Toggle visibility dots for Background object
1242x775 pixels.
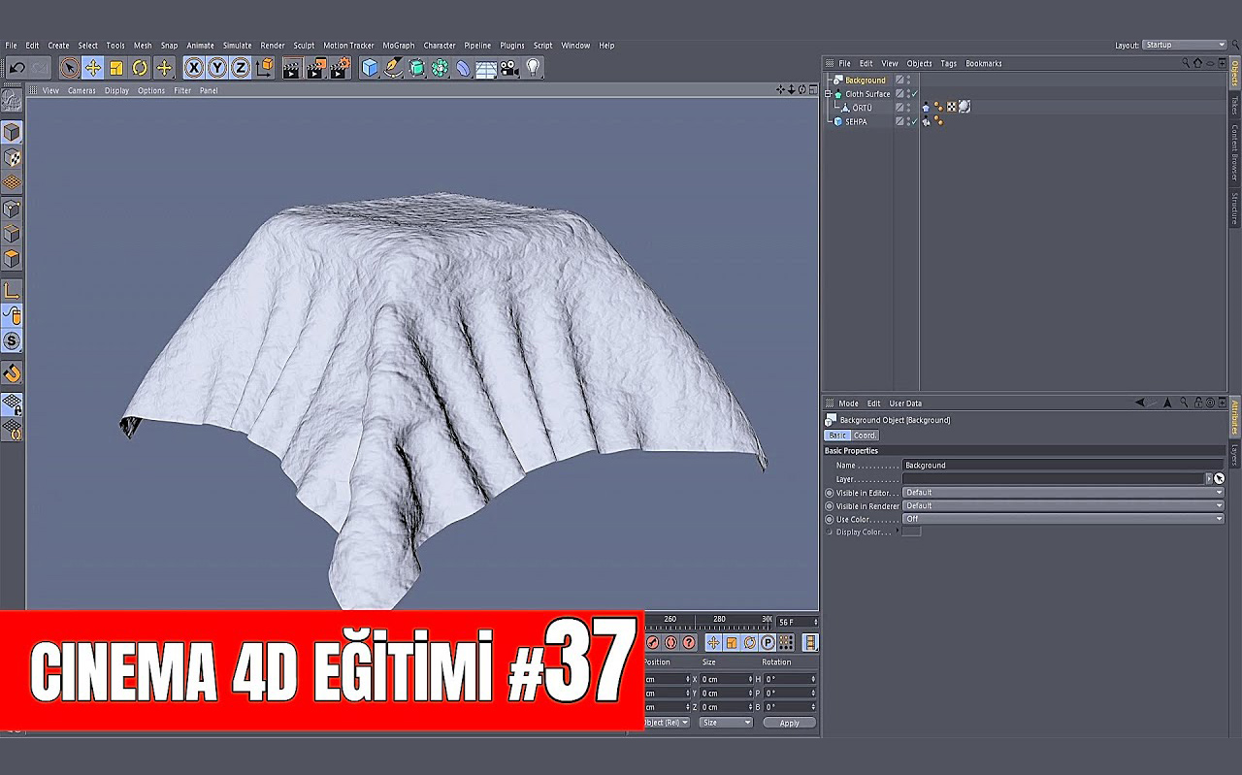[908, 81]
